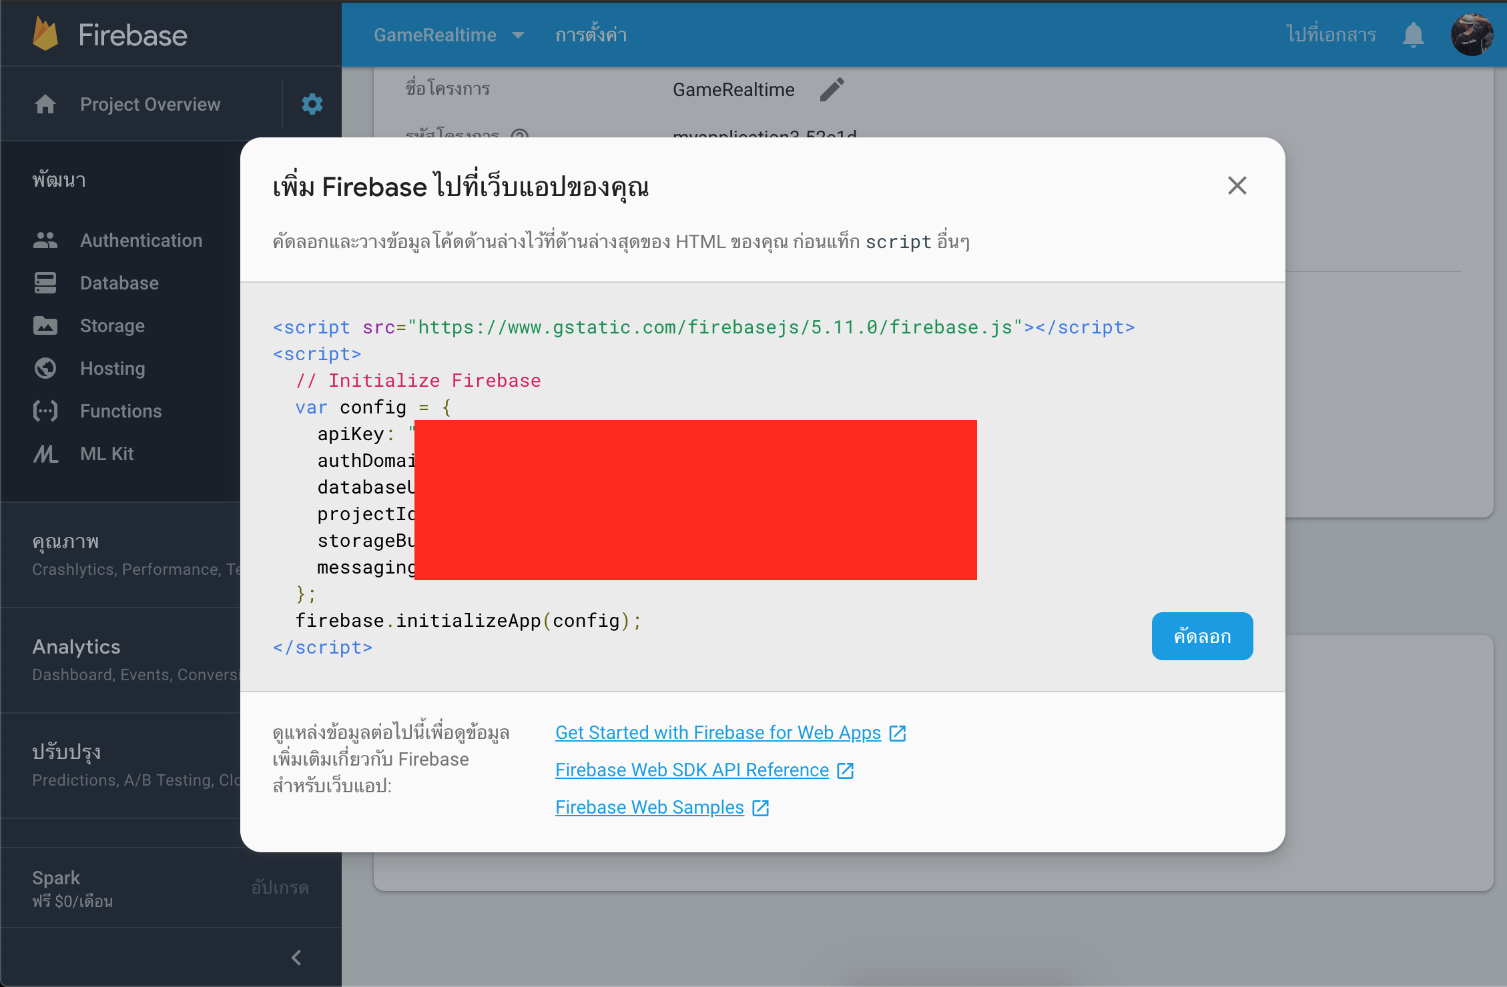This screenshot has height=987, width=1507.
Task: Click the คัดลอก copy button
Action: point(1201,636)
